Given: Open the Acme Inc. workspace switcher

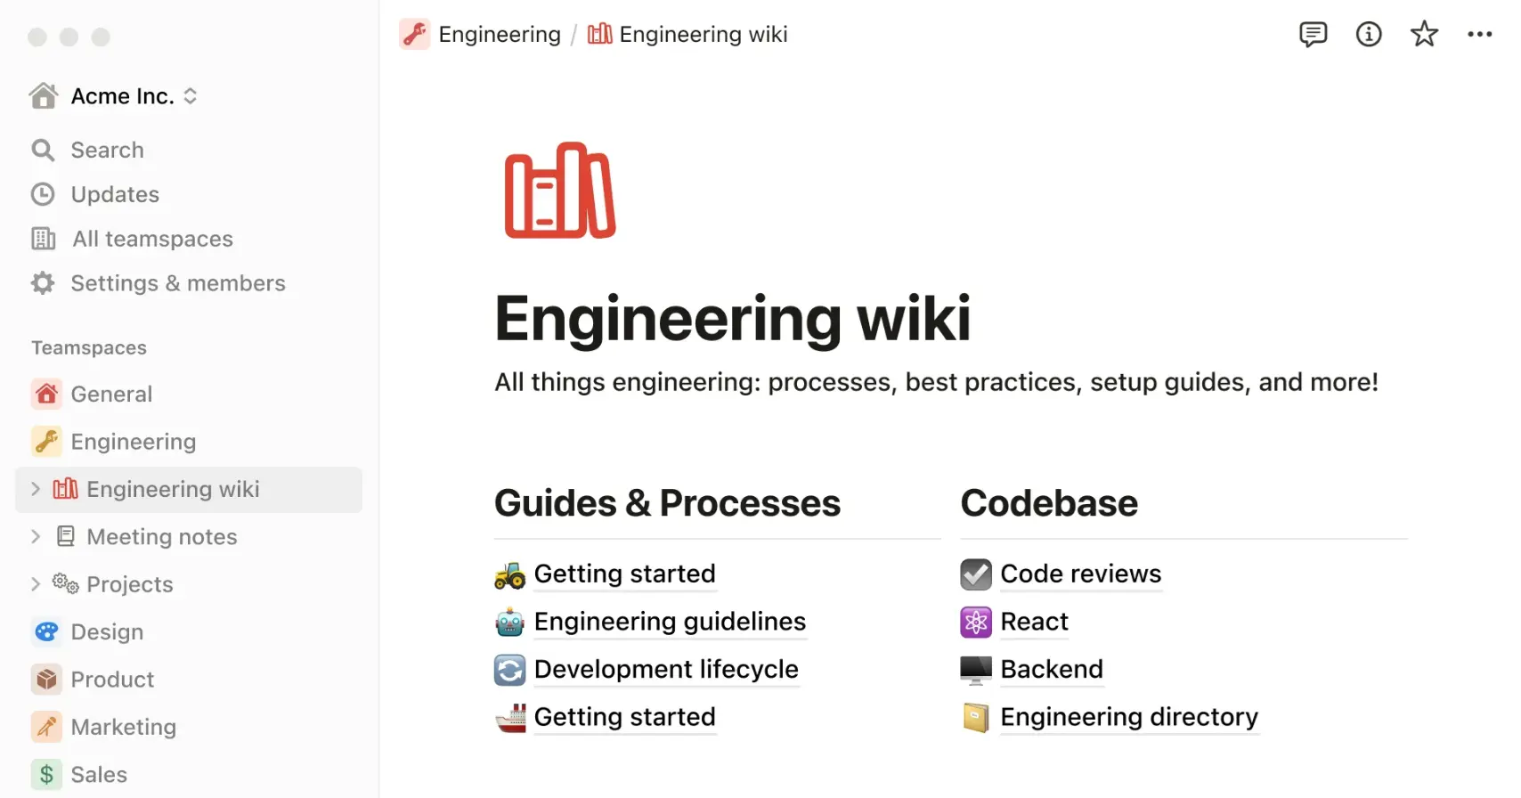Looking at the screenshot, I should [113, 96].
